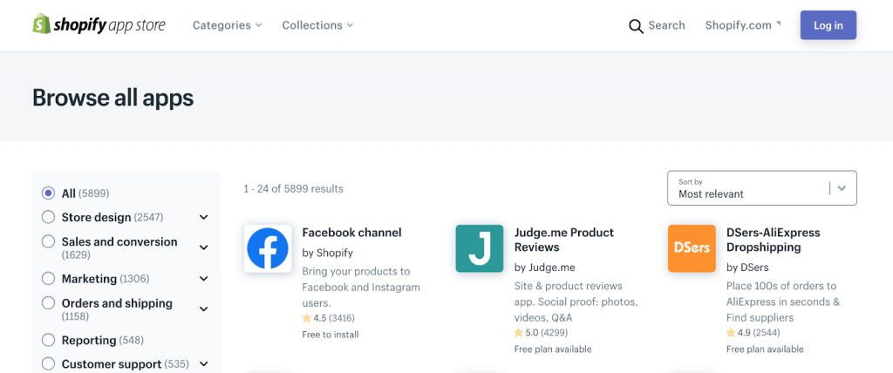
Task: Click Judge.me 'Free plan available' text
Action: click(552, 349)
